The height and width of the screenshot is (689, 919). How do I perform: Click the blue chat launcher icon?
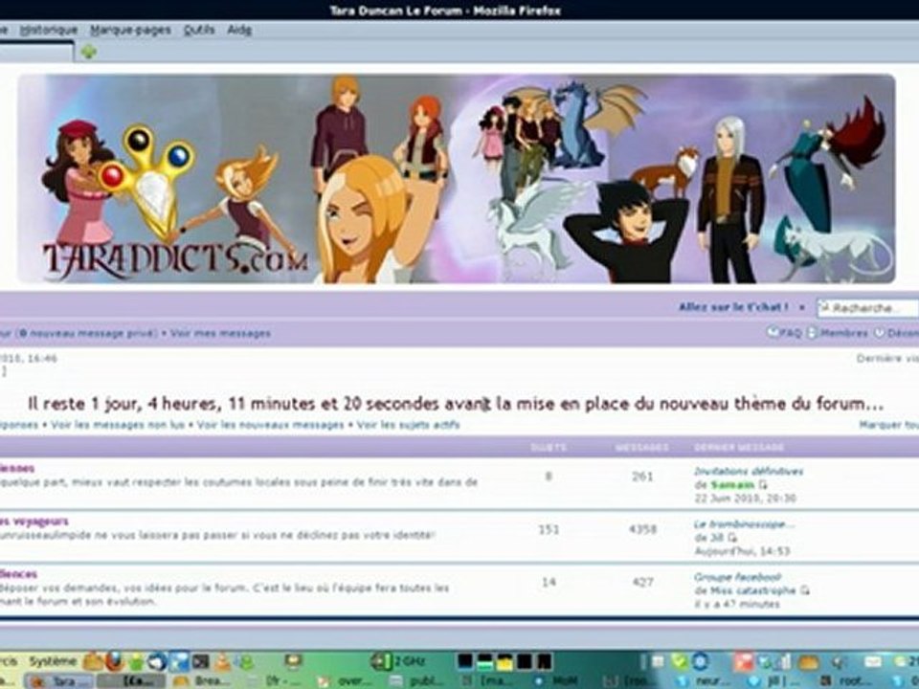[x=179, y=661]
